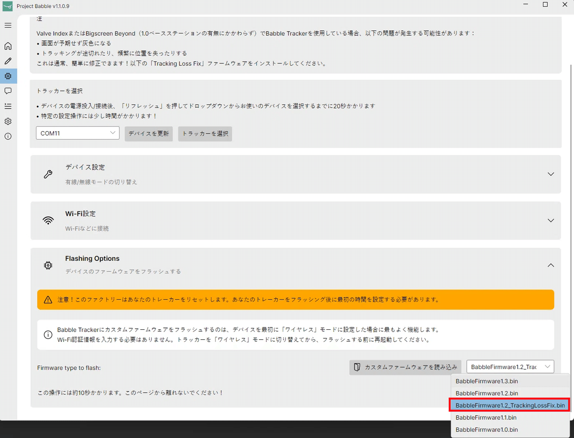574x438 pixels.
Task: Click the デバイス設定 header title
Action: (x=85, y=168)
